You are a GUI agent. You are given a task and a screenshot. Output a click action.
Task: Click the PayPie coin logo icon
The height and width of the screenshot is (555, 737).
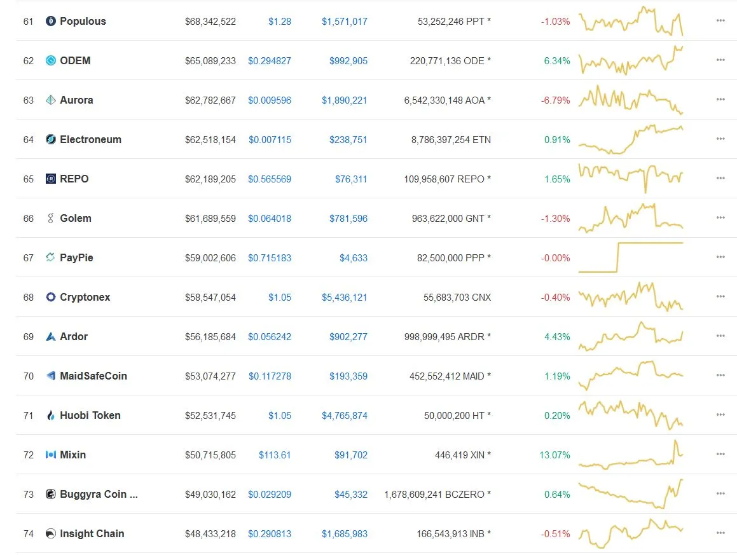coord(51,257)
